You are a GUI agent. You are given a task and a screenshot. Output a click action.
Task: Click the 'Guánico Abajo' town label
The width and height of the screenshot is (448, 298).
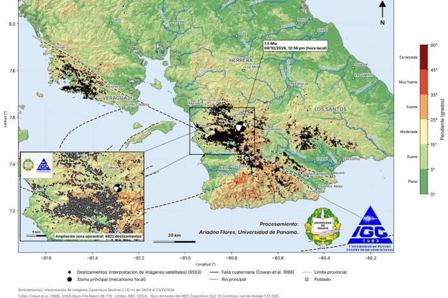[331, 186]
